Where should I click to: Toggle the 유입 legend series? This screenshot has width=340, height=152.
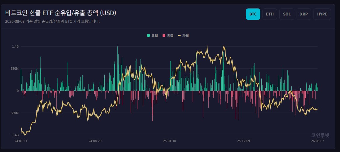coord(153,36)
